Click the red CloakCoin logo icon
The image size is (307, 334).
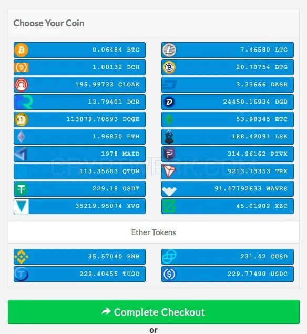(21, 85)
